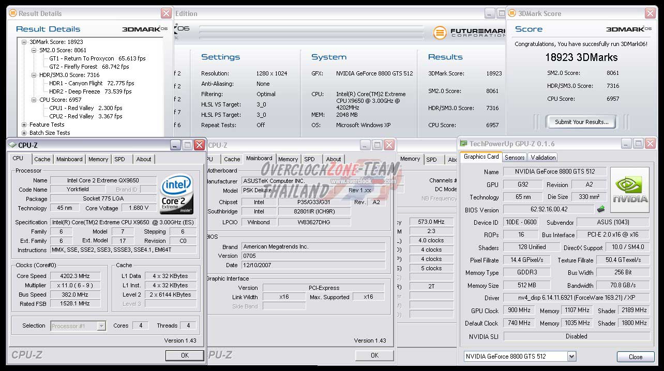Click the GPU Clock 900 MHz field
The width and height of the screenshot is (664, 371).
coord(519,311)
